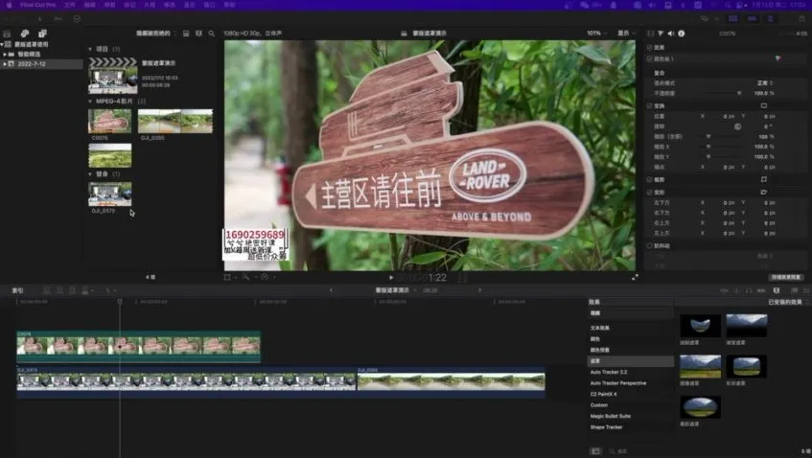Adjust the 不透明度 opacity slider

738,93
